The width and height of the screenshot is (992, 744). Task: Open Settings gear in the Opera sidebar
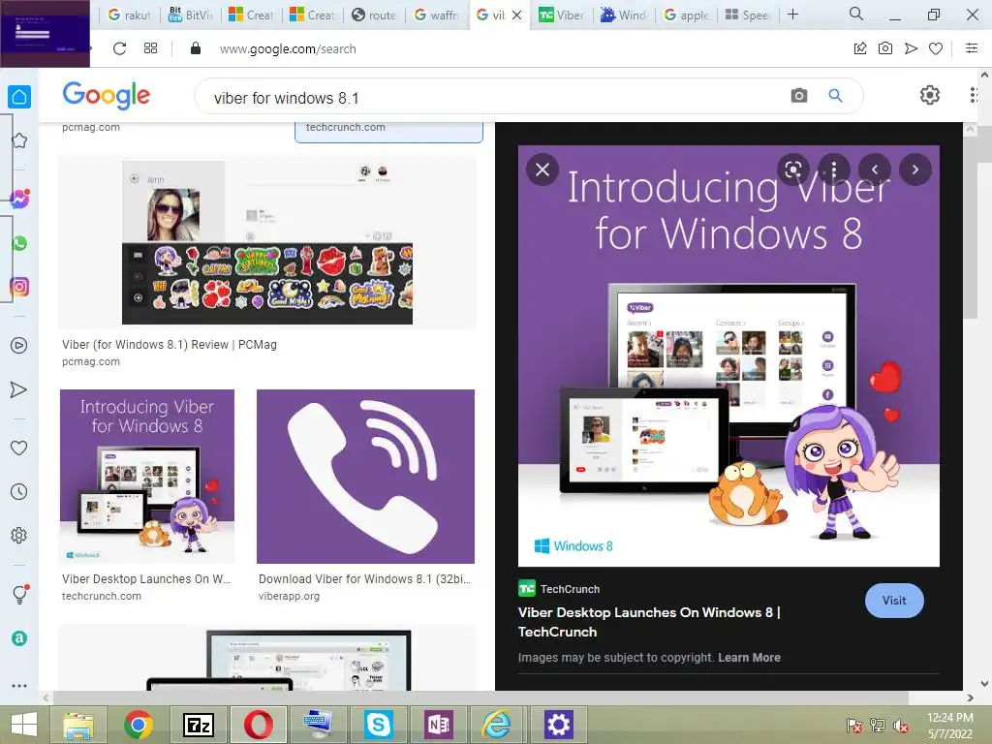tap(19, 535)
